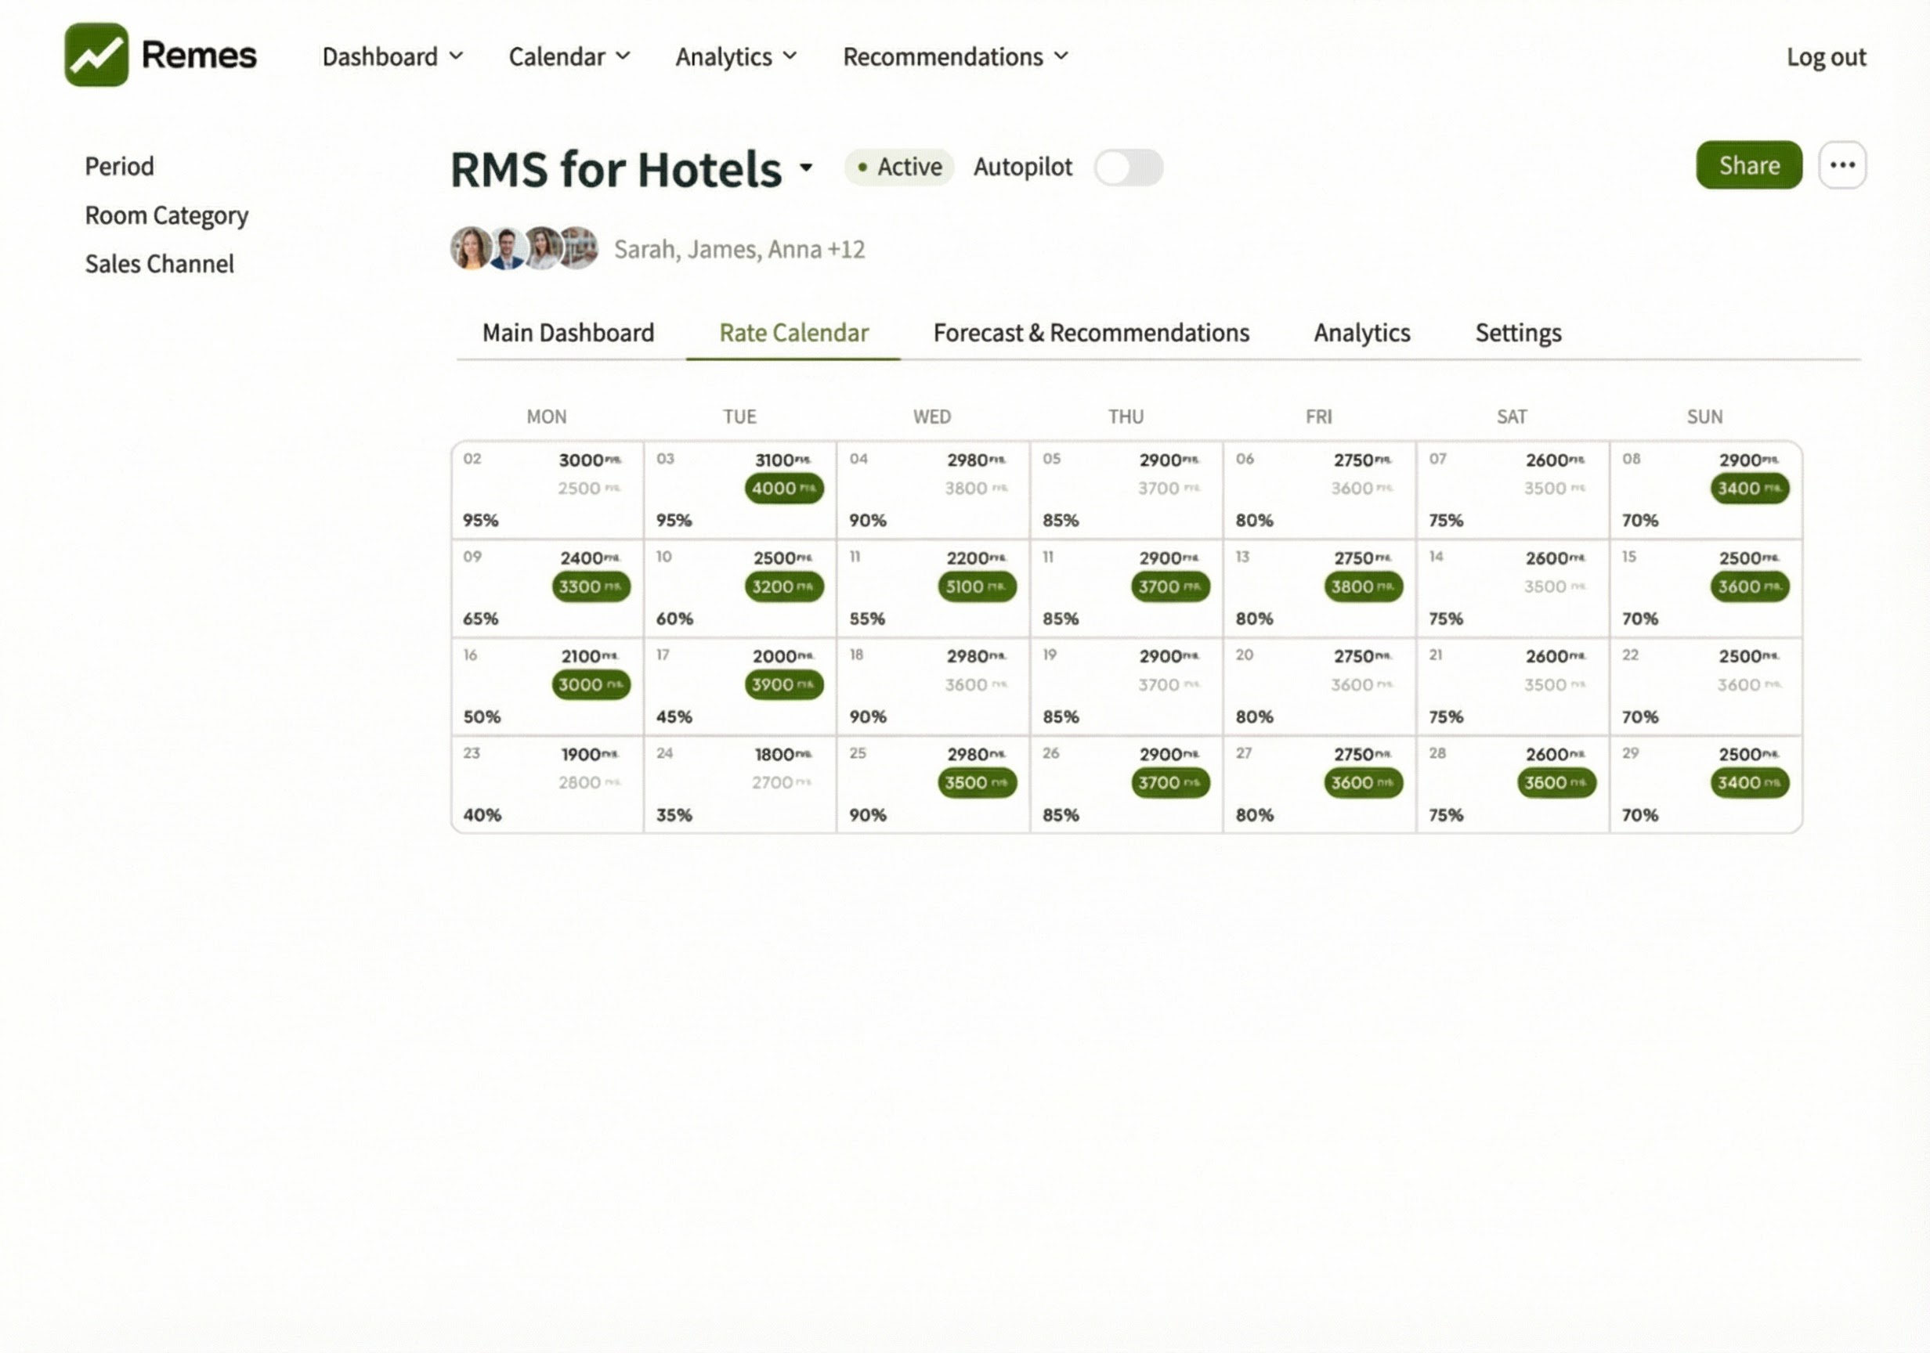Viewport: 1930px width, 1353px height.
Task: Click the Log out link
Action: click(1825, 56)
